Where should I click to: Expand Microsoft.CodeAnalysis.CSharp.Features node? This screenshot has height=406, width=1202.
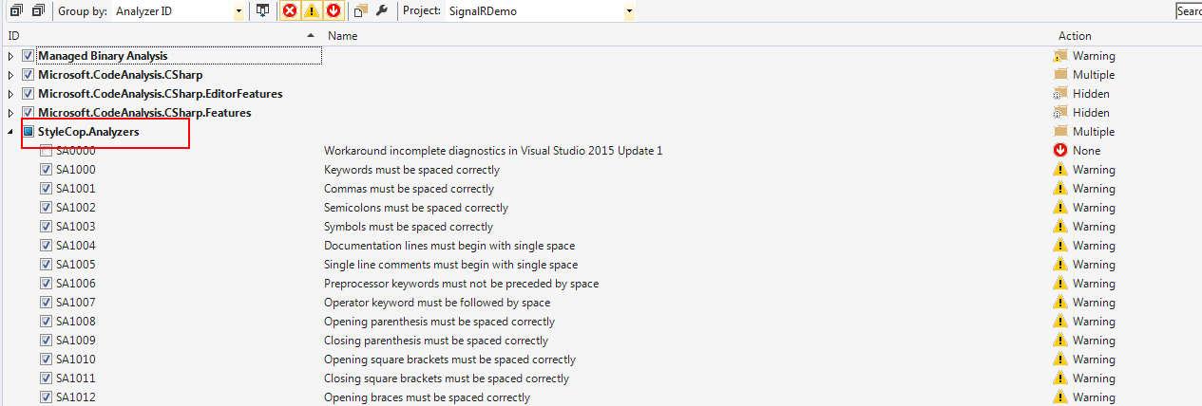tap(11, 113)
